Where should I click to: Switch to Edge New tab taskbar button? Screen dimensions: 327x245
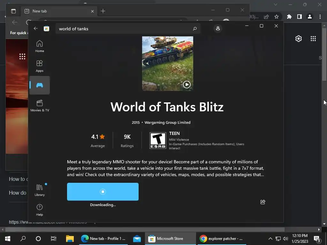(103, 239)
